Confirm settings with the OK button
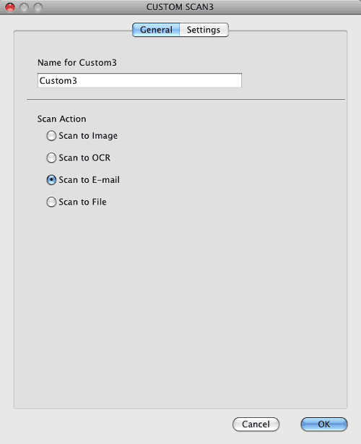The width and height of the screenshot is (361, 444). (x=324, y=424)
